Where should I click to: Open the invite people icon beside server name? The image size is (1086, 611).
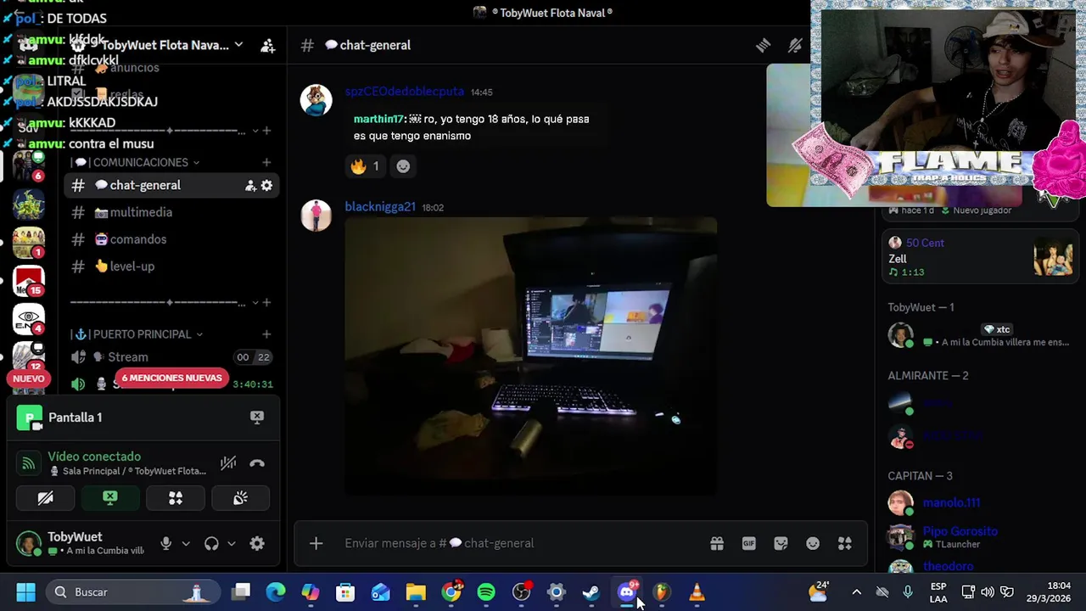pyautogui.click(x=267, y=46)
